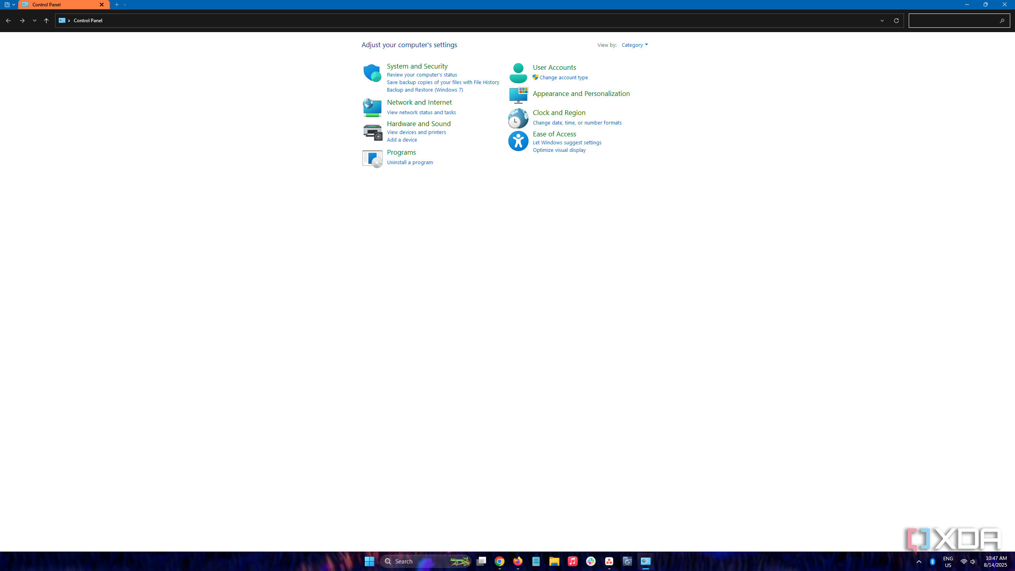
Task: Expand the address bar root location chevron
Action: click(69, 21)
